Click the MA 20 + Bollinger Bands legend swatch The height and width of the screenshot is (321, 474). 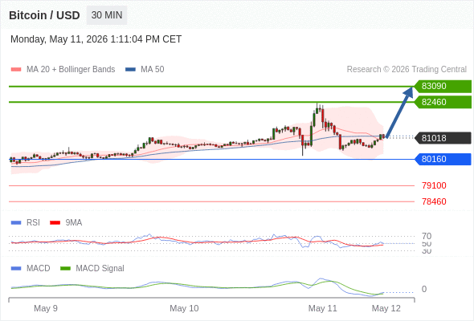[x=16, y=70]
